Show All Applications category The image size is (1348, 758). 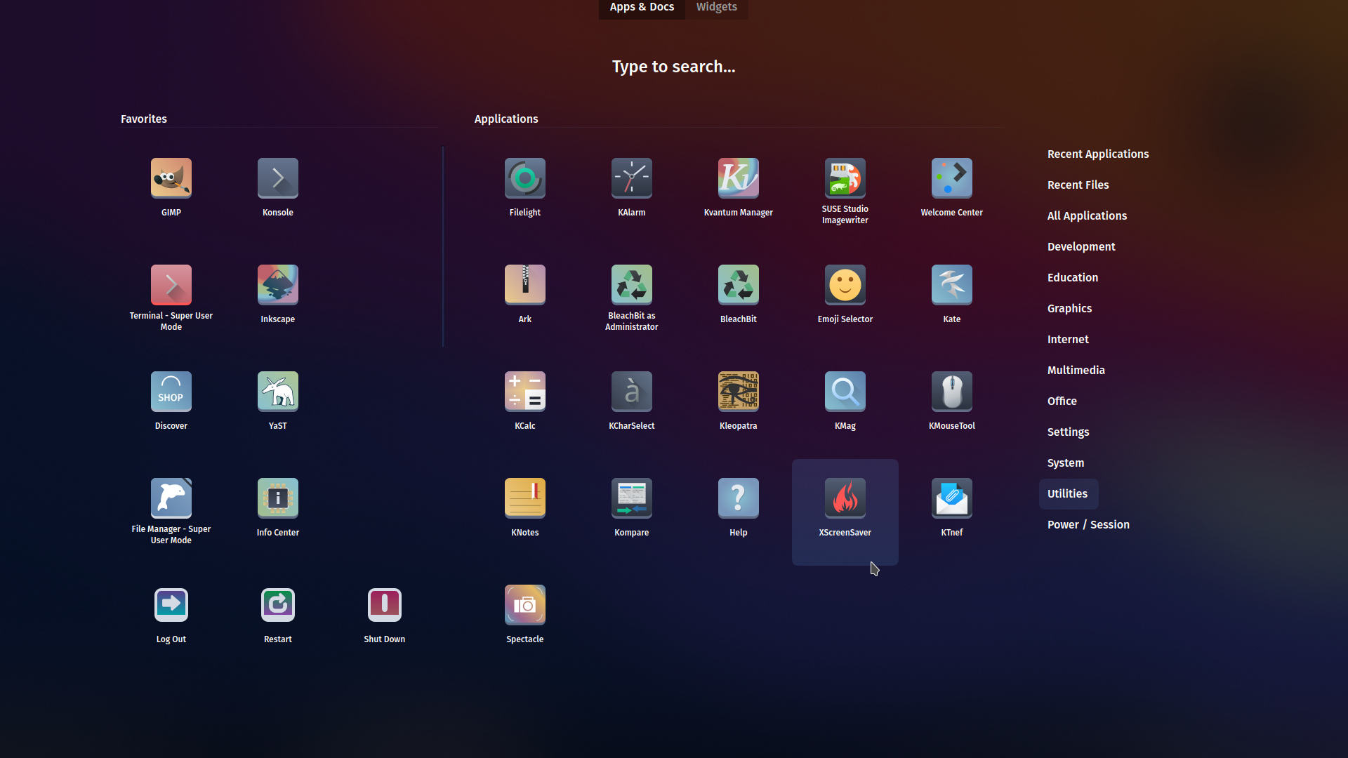(1087, 216)
